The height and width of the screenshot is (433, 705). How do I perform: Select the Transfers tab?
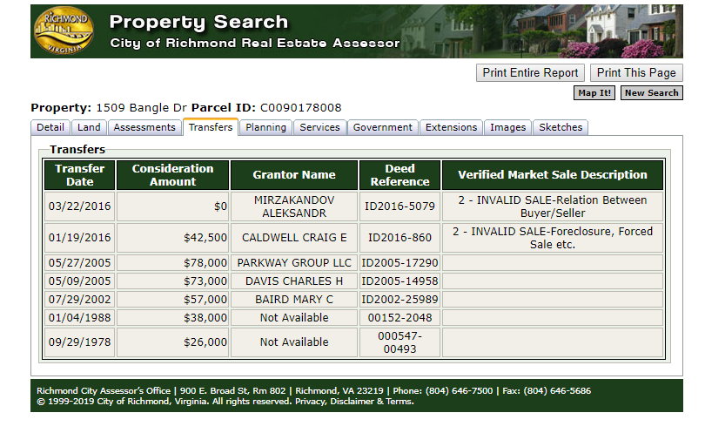pos(211,127)
